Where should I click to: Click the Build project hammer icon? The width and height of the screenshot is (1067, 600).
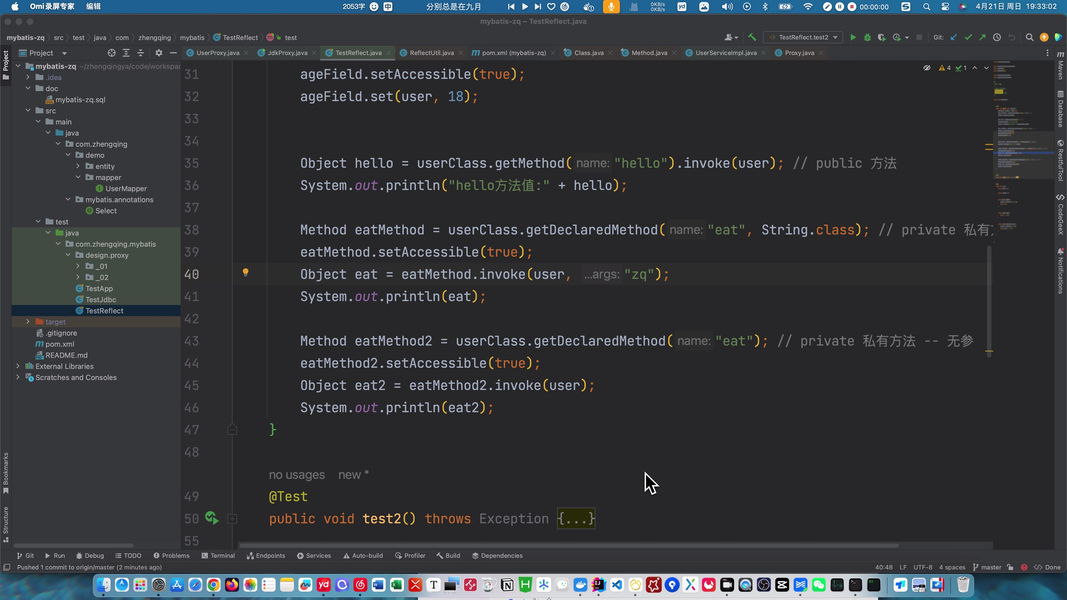[752, 37]
